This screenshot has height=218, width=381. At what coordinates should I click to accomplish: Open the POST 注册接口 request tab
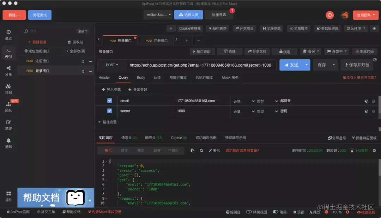[x=157, y=41]
